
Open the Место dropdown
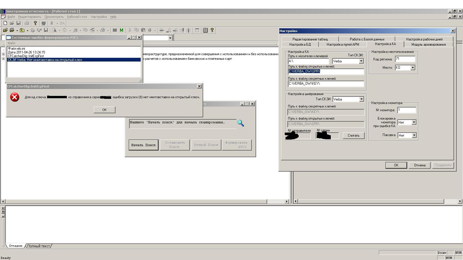[x=413, y=68]
